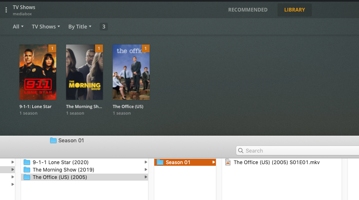This screenshot has height=200, width=359.
Task: Click folder icon of The Morning Show (2019)
Action: pyautogui.click(x=27, y=169)
